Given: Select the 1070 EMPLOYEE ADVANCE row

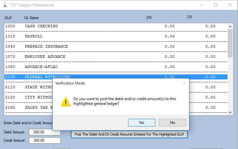Looking at the screenshot, I should pos(116,57).
